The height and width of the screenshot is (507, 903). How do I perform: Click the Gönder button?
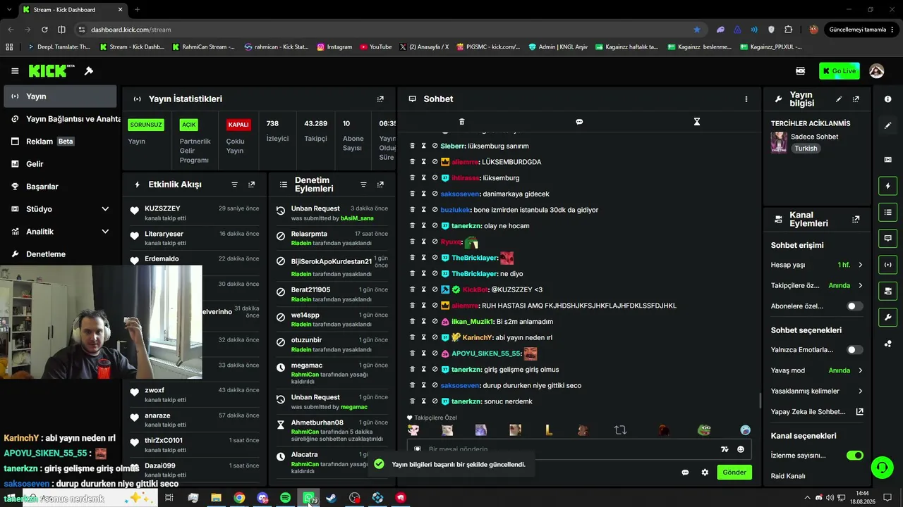click(x=734, y=472)
